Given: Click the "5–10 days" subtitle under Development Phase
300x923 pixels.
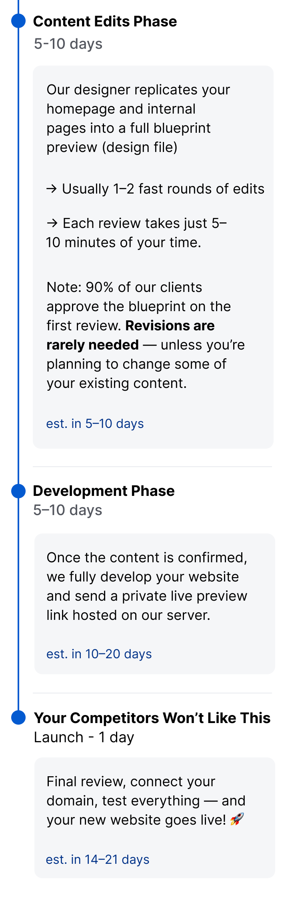Looking at the screenshot, I should [68, 510].
